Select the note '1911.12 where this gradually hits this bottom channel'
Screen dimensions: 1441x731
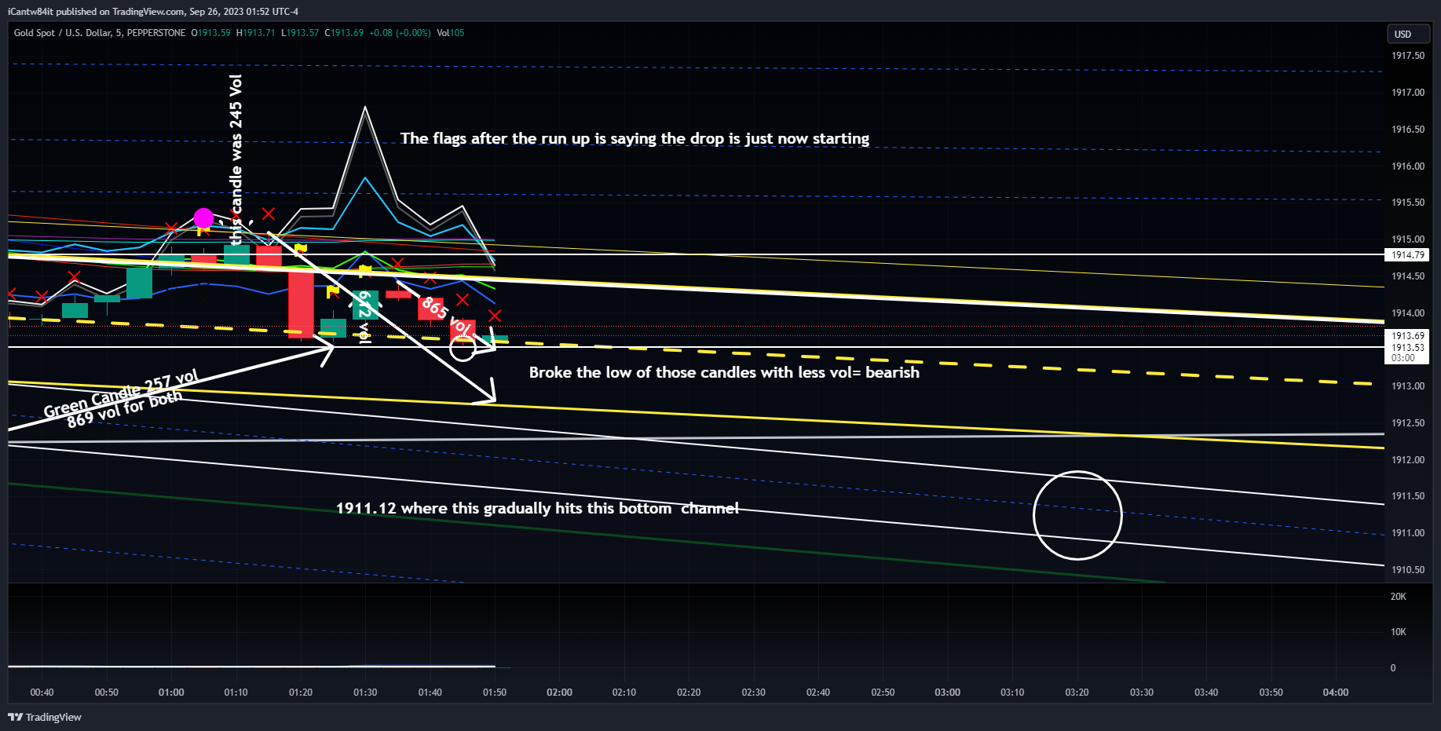[537, 508]
